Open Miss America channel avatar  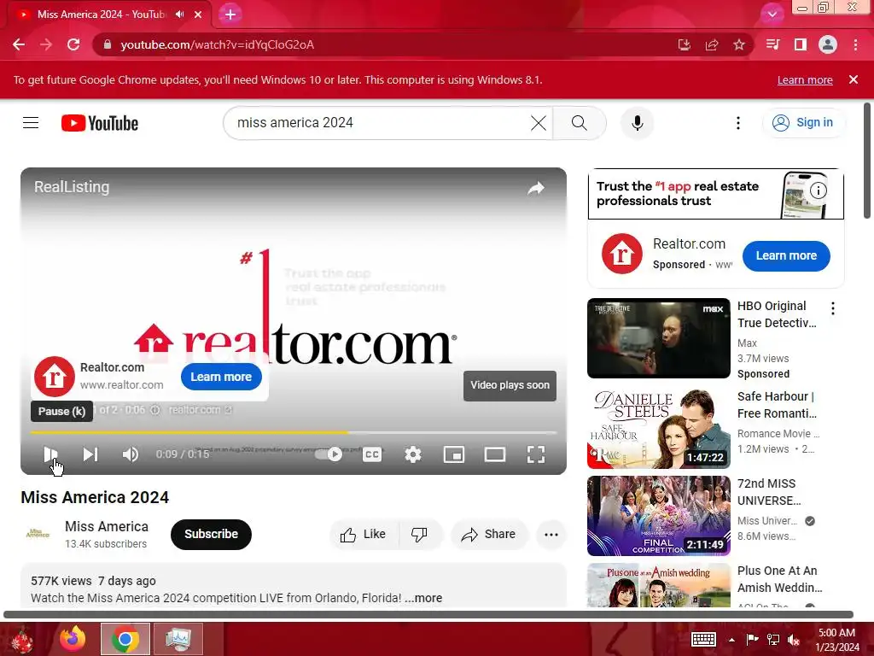click(x=38, y=534)
